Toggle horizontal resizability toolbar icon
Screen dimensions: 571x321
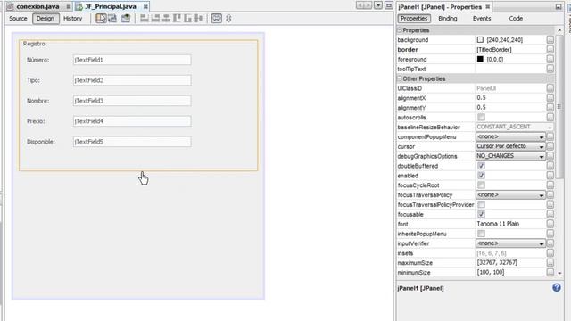[216, 18]
